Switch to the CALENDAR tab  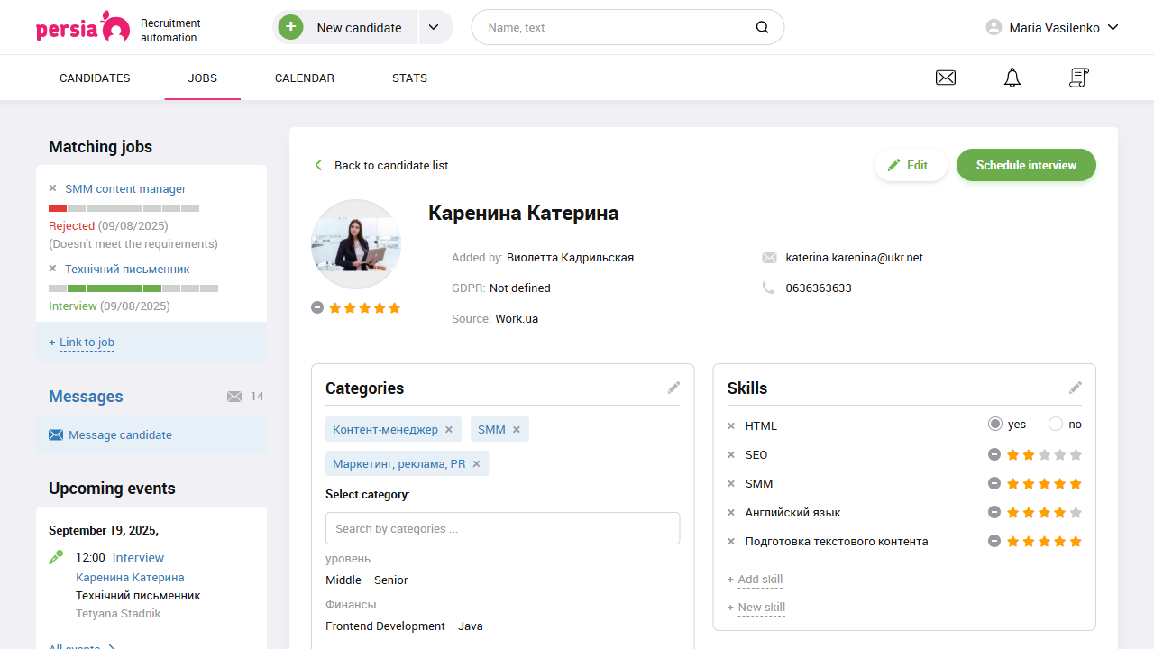(304, 78)
